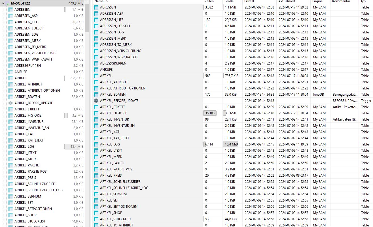Select ARTIKEL_PAKETE_POS in sidebar tree

point(30,172)
